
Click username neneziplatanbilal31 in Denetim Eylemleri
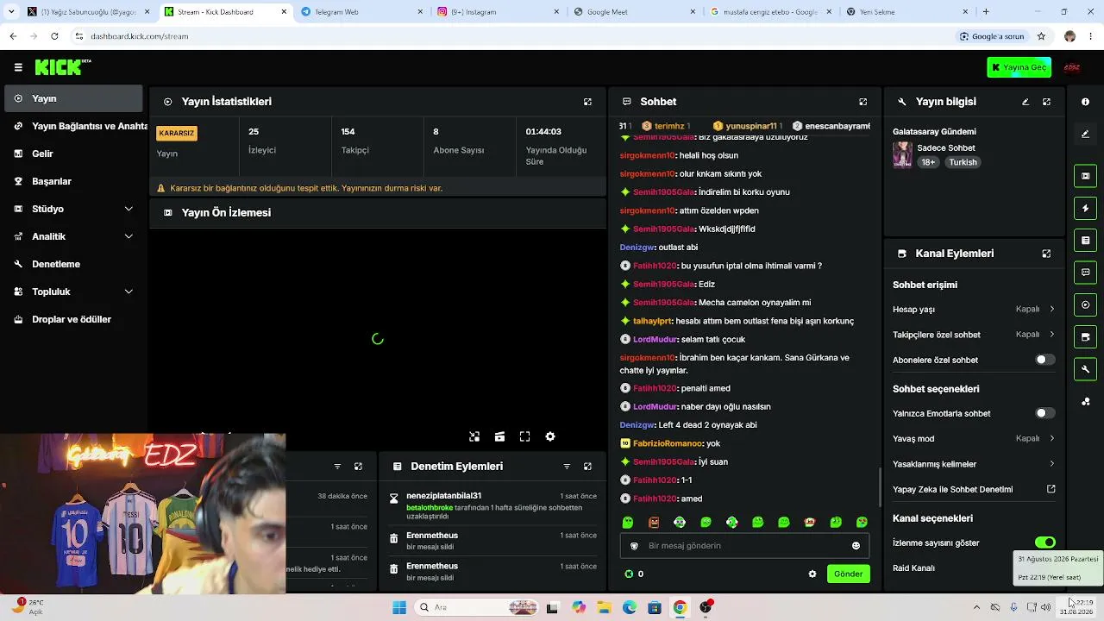[x=443, y=496]
